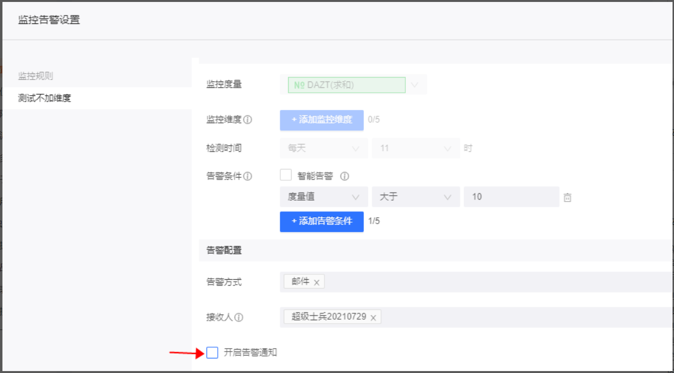The image size is (674, 373).
Task: Click the info icon beside 监控维度
Action: pyautogui.click(x=248, y=120)
